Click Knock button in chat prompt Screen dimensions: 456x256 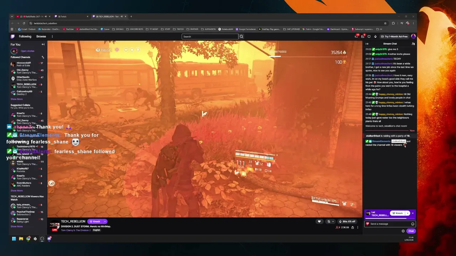tap(397, 213)
